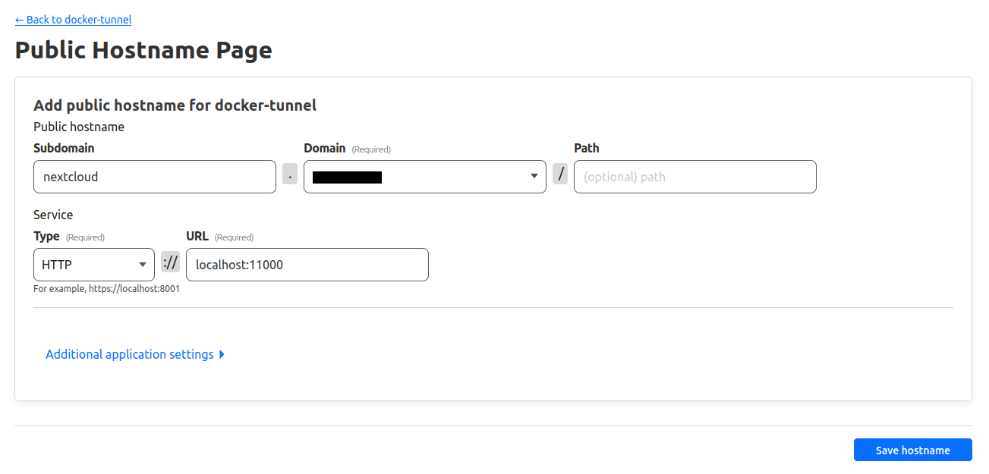Save the hostname
Image resolution: width=989 pixels, height=474 pixels.
click(912, 450)
